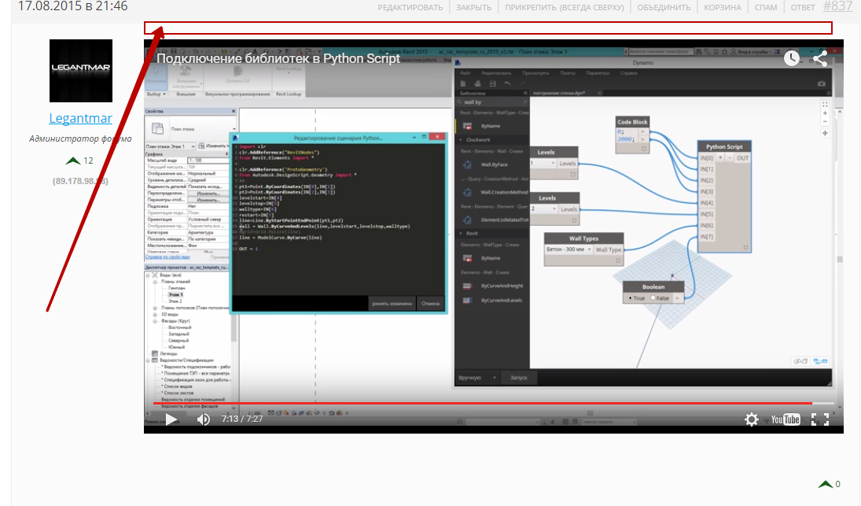861x506 pixels.
Task: Open the video settings gear
Action: point(751,419)
